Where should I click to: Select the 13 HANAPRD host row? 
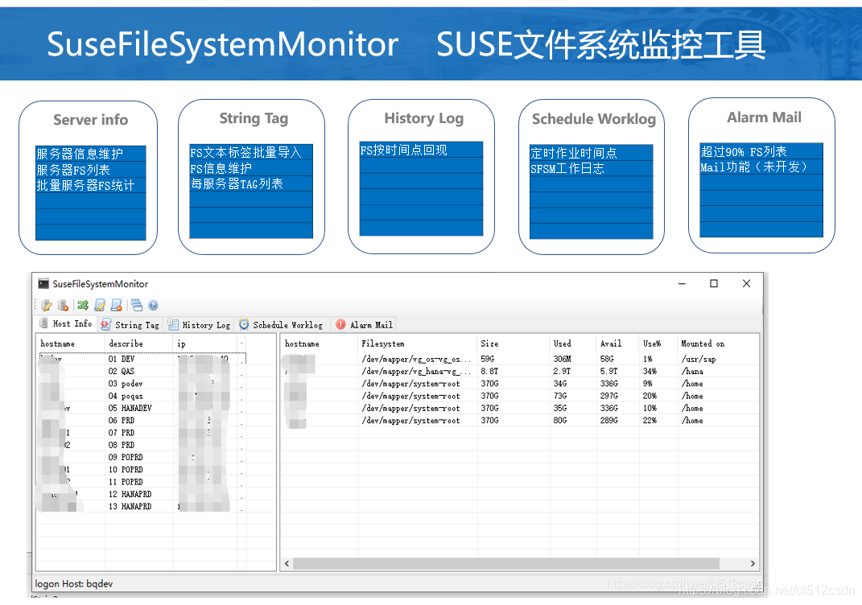click(142, 507)
